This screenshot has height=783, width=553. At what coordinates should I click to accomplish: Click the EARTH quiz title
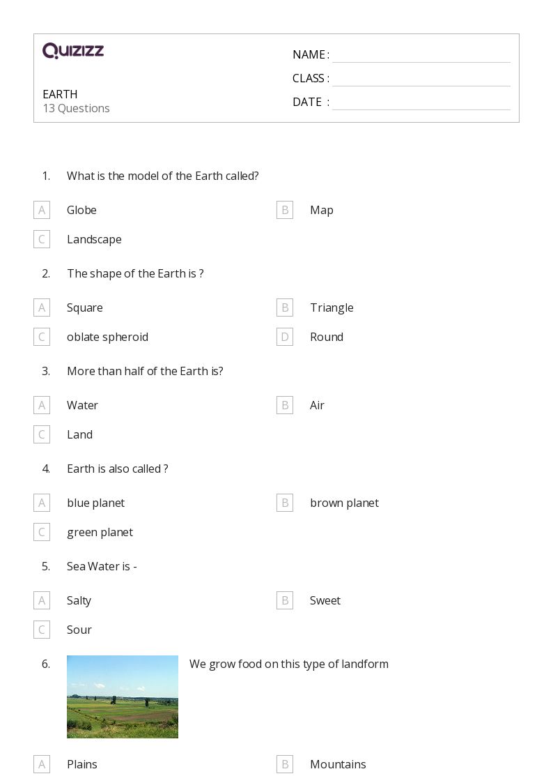pyautogui.click(x=60, y=94)
